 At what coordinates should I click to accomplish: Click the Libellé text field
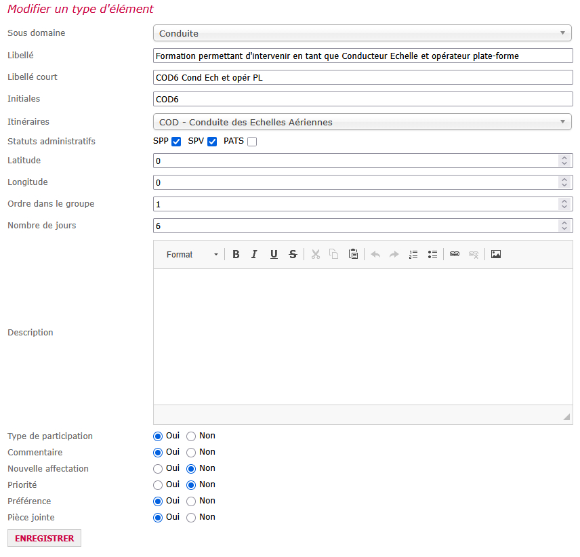[x=363, y=56]
